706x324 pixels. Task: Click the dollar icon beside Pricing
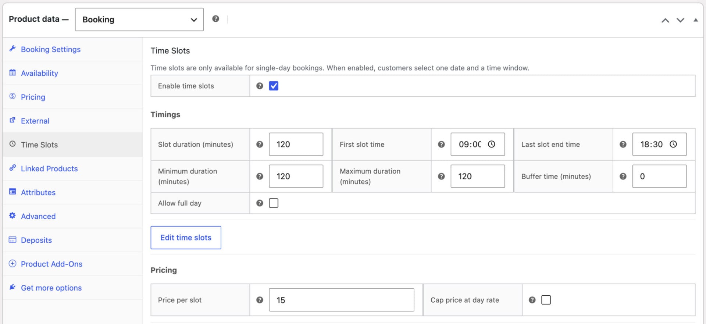(13, 96)
